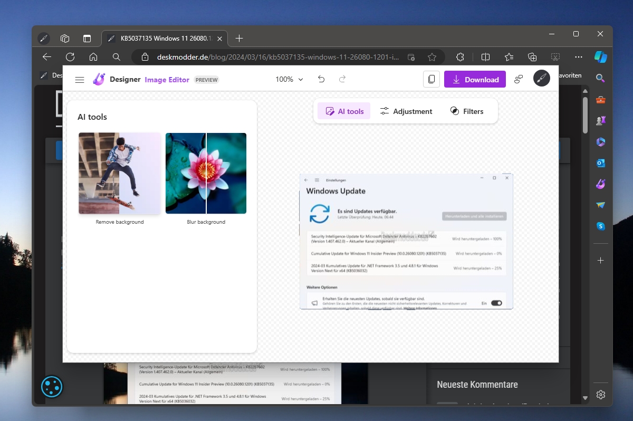Click the greyed screenshot icon in Edge toolbar

[x=555, y=57]
